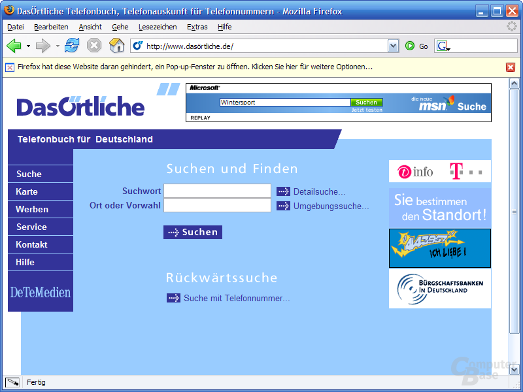Open the Umgebungssuche... link
Image resolution: width=523 pixels, height=392 pixels.
click(331, 206)
